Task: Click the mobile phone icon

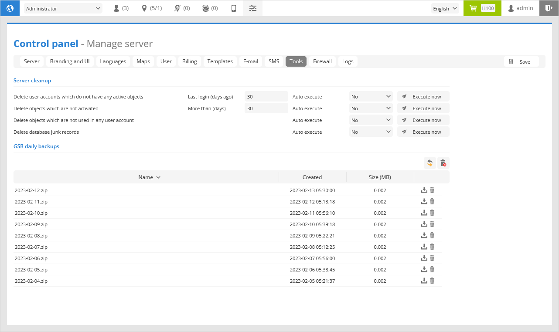Action: [x=234, y=8]
